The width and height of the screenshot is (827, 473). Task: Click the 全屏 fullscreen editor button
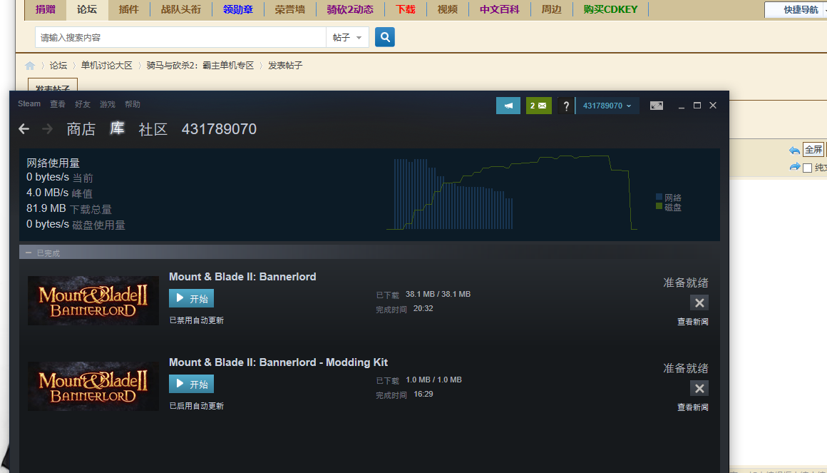click(813, 149)
